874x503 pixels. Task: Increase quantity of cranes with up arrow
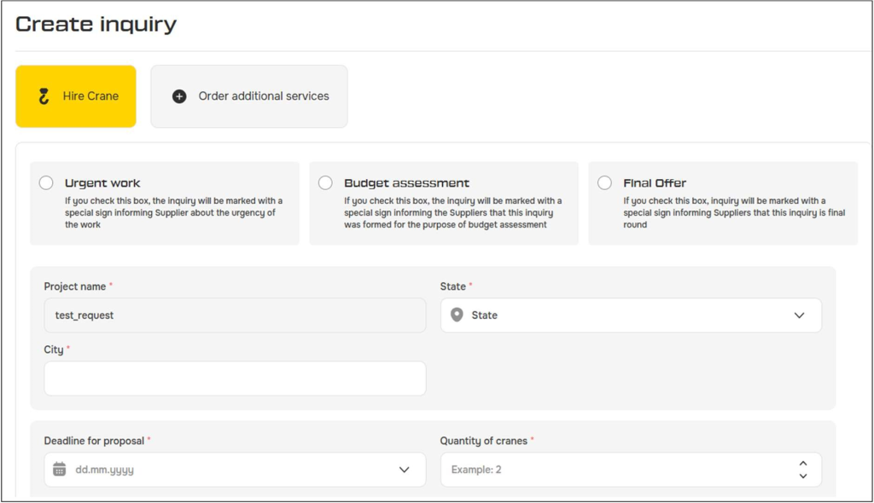803,464
